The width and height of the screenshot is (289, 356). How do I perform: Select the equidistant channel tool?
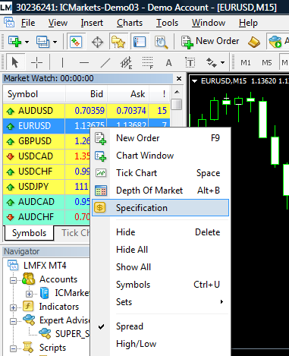pos(127,62)
